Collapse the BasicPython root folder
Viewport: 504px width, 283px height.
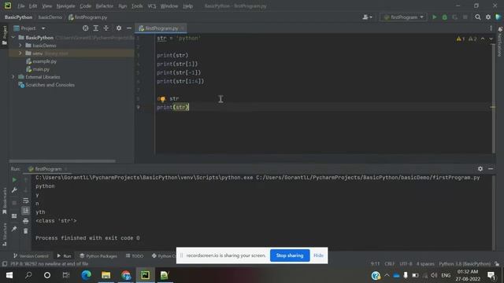[x=13, y=38]
